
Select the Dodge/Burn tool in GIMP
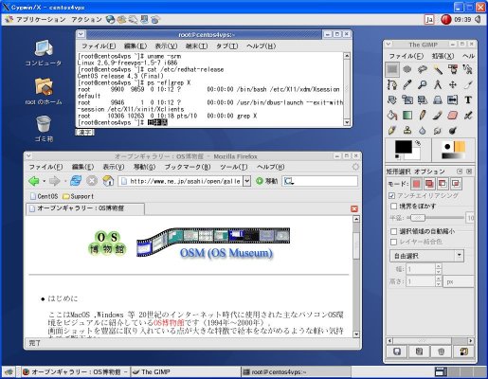point(453,130)
